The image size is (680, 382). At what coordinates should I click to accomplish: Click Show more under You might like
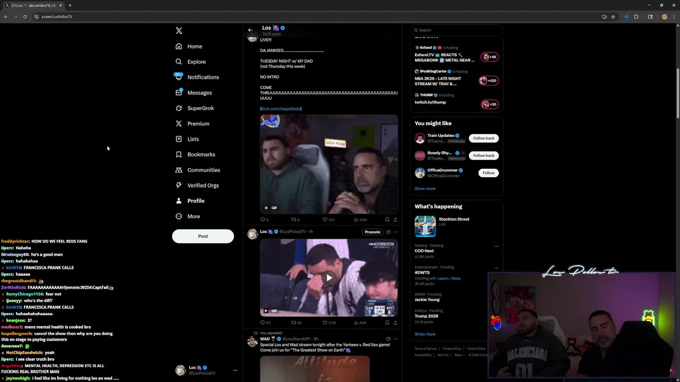(425, 189)
